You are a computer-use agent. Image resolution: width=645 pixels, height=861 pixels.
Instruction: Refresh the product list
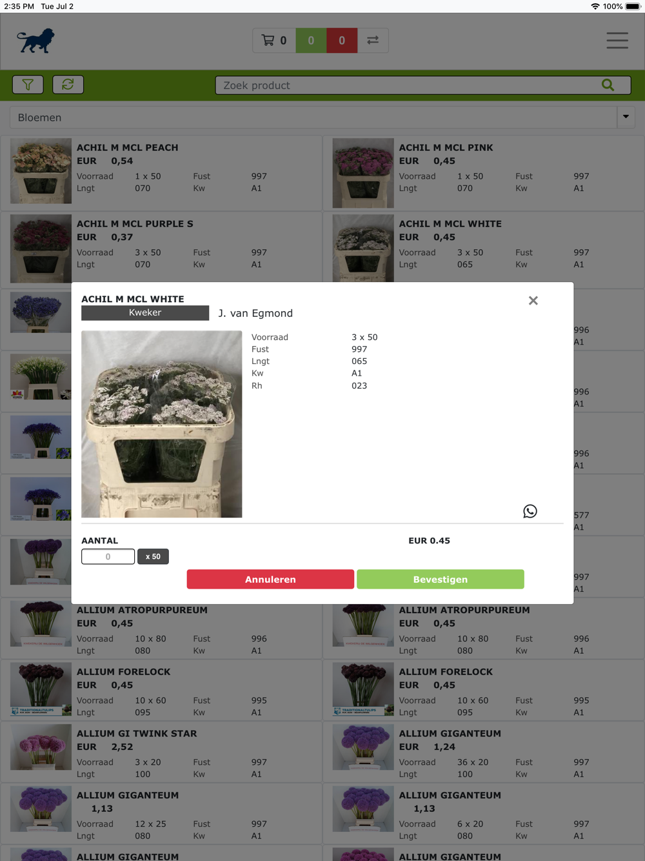pos(68,85)
